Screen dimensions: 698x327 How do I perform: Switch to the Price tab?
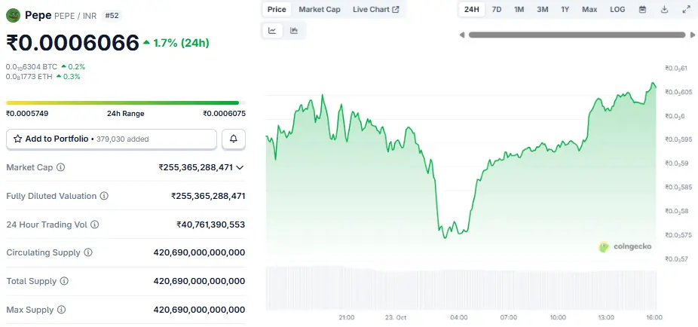coord(277,10)
